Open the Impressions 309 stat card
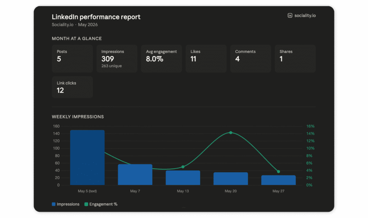Image resolution: width=368 pixels, height=218 pixels. coord(117,58)
